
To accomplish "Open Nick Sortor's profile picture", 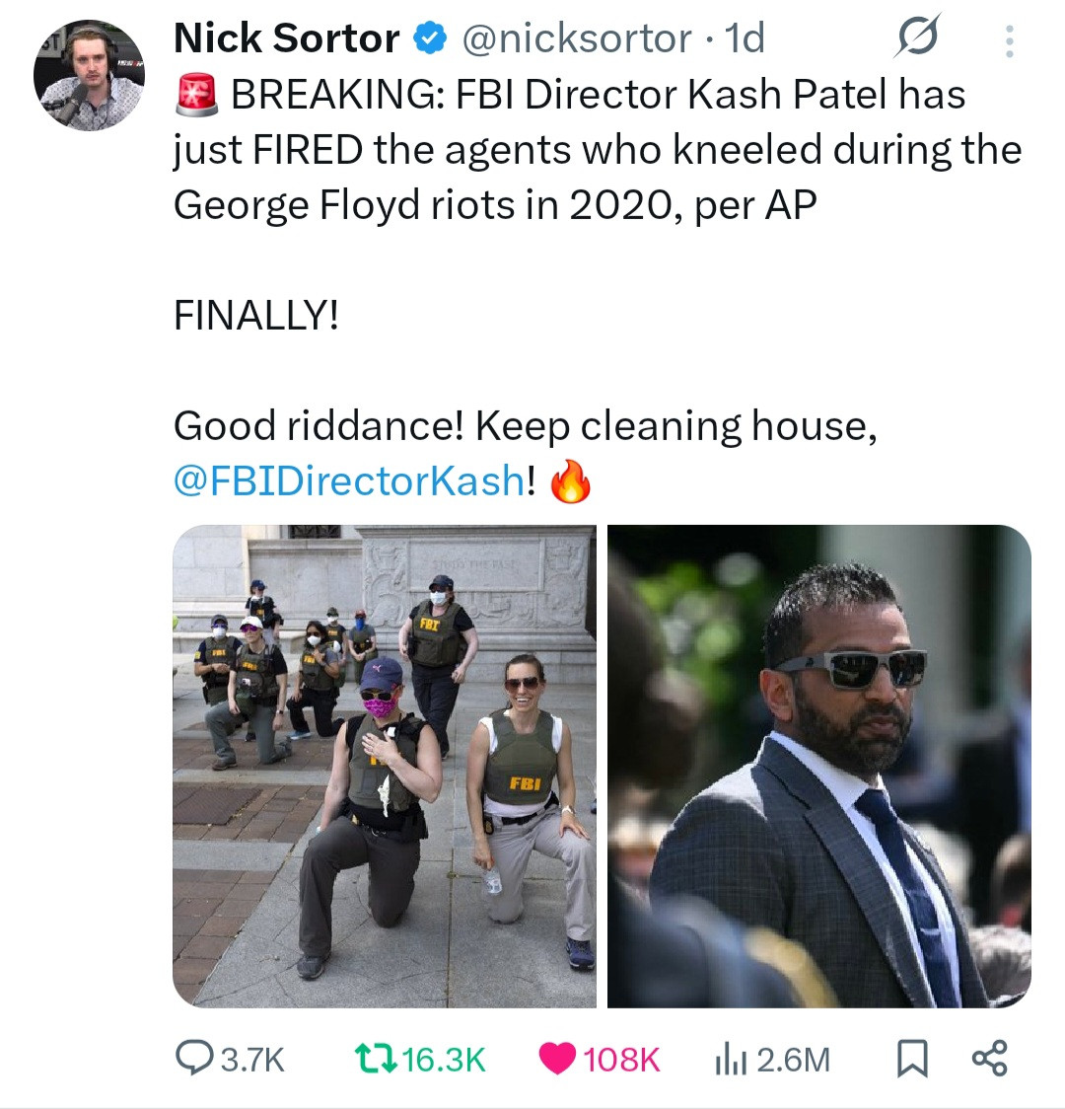I will point(89,75).
